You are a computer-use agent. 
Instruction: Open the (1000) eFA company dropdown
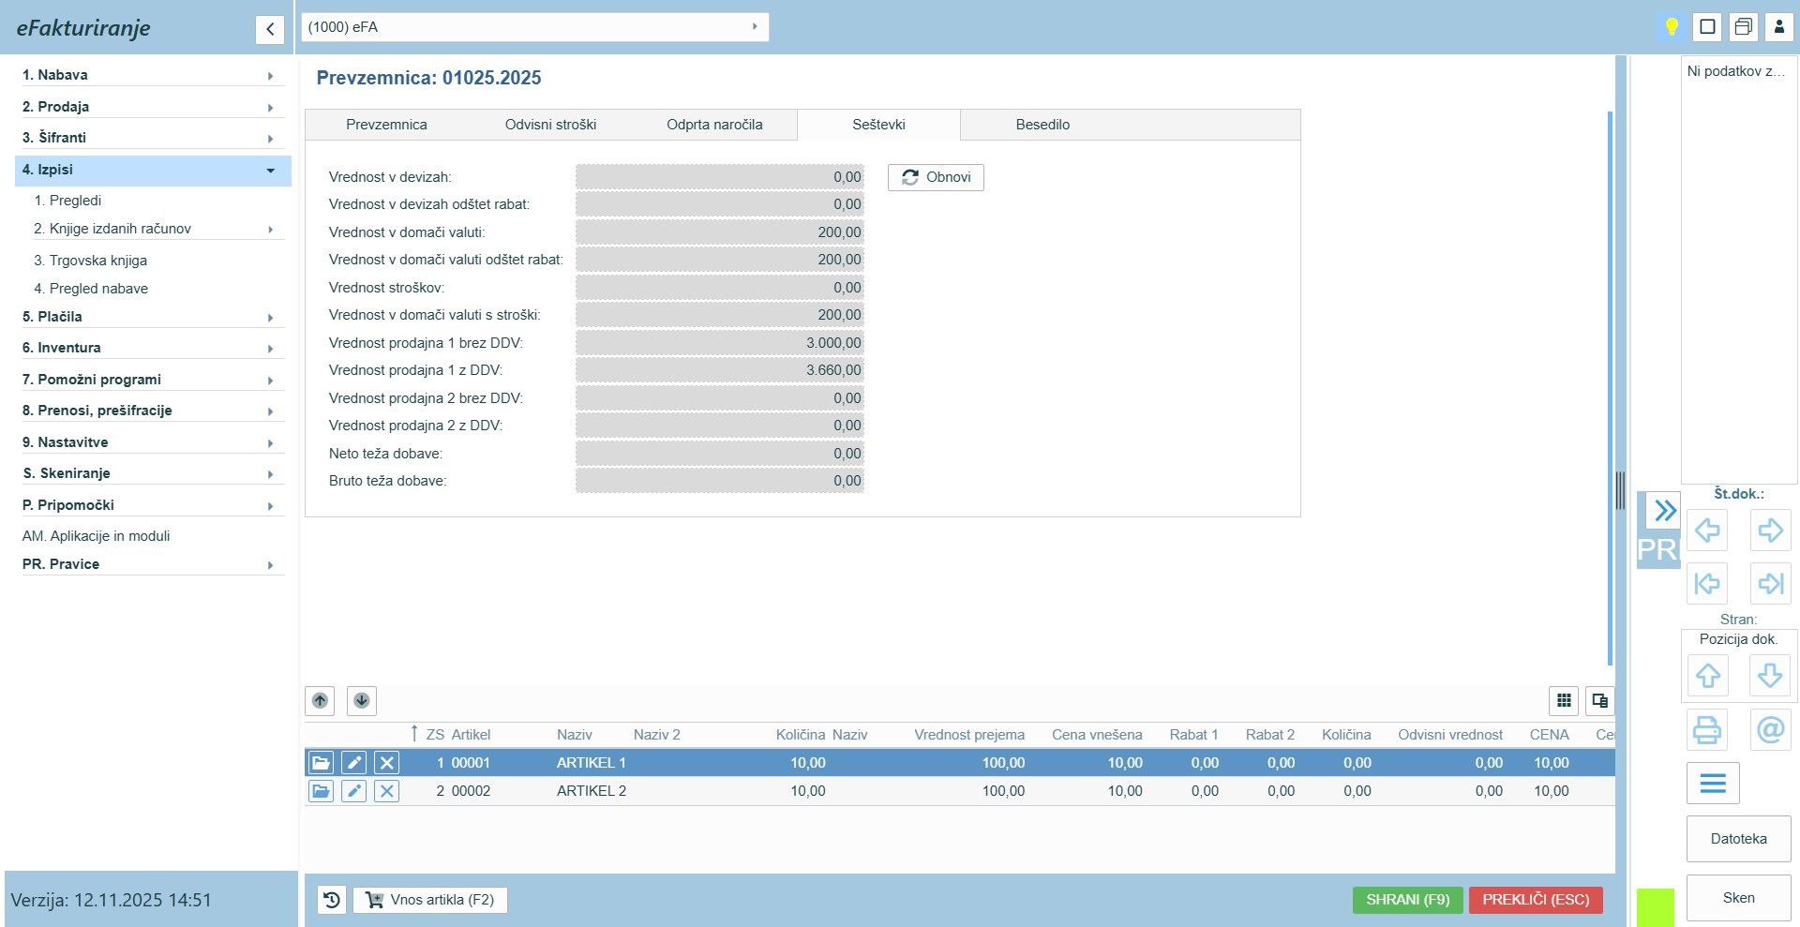(x=534, y=27)
